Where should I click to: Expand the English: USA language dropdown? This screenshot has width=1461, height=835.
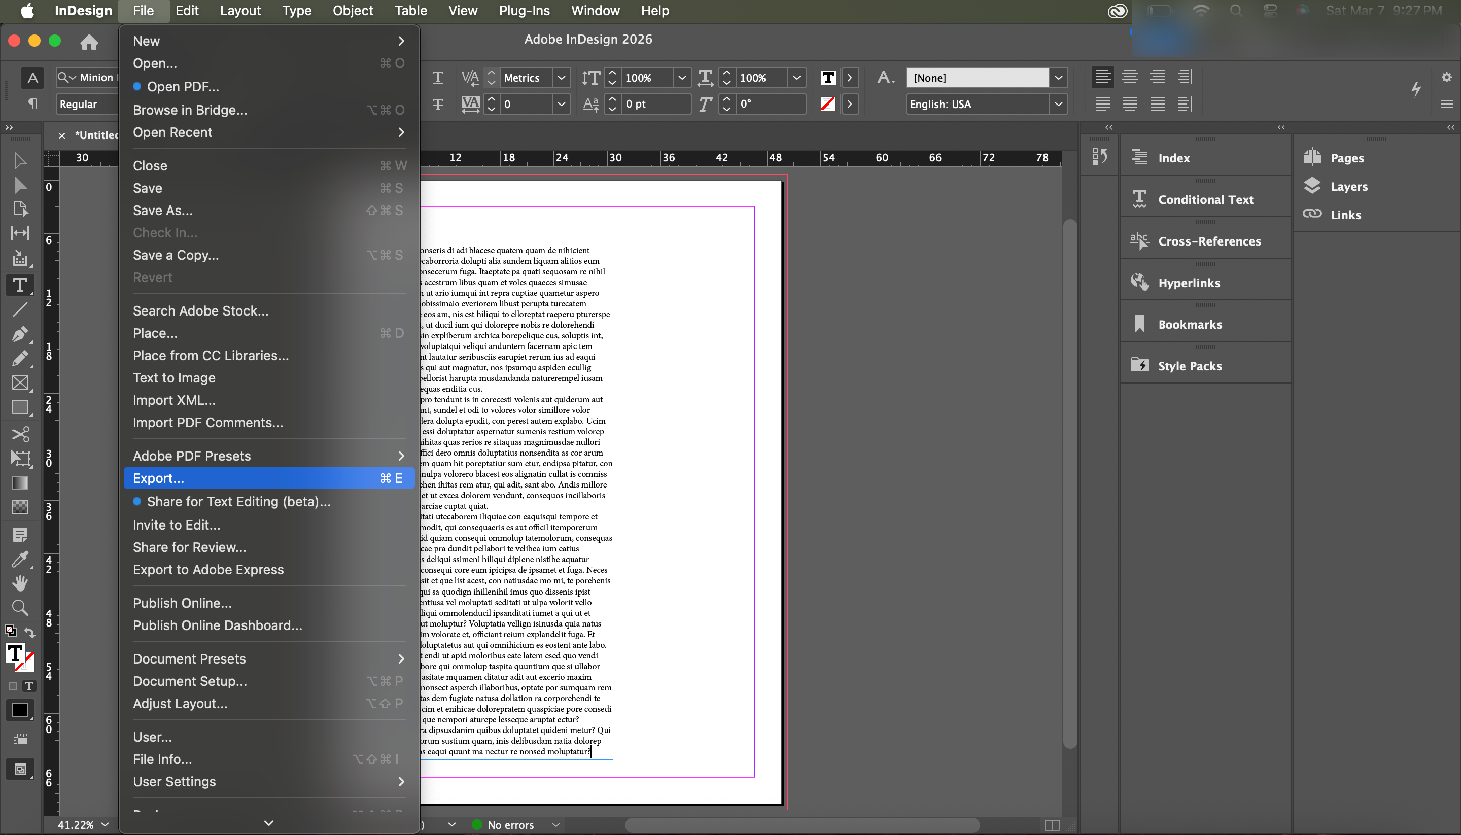click(1059, 105)
